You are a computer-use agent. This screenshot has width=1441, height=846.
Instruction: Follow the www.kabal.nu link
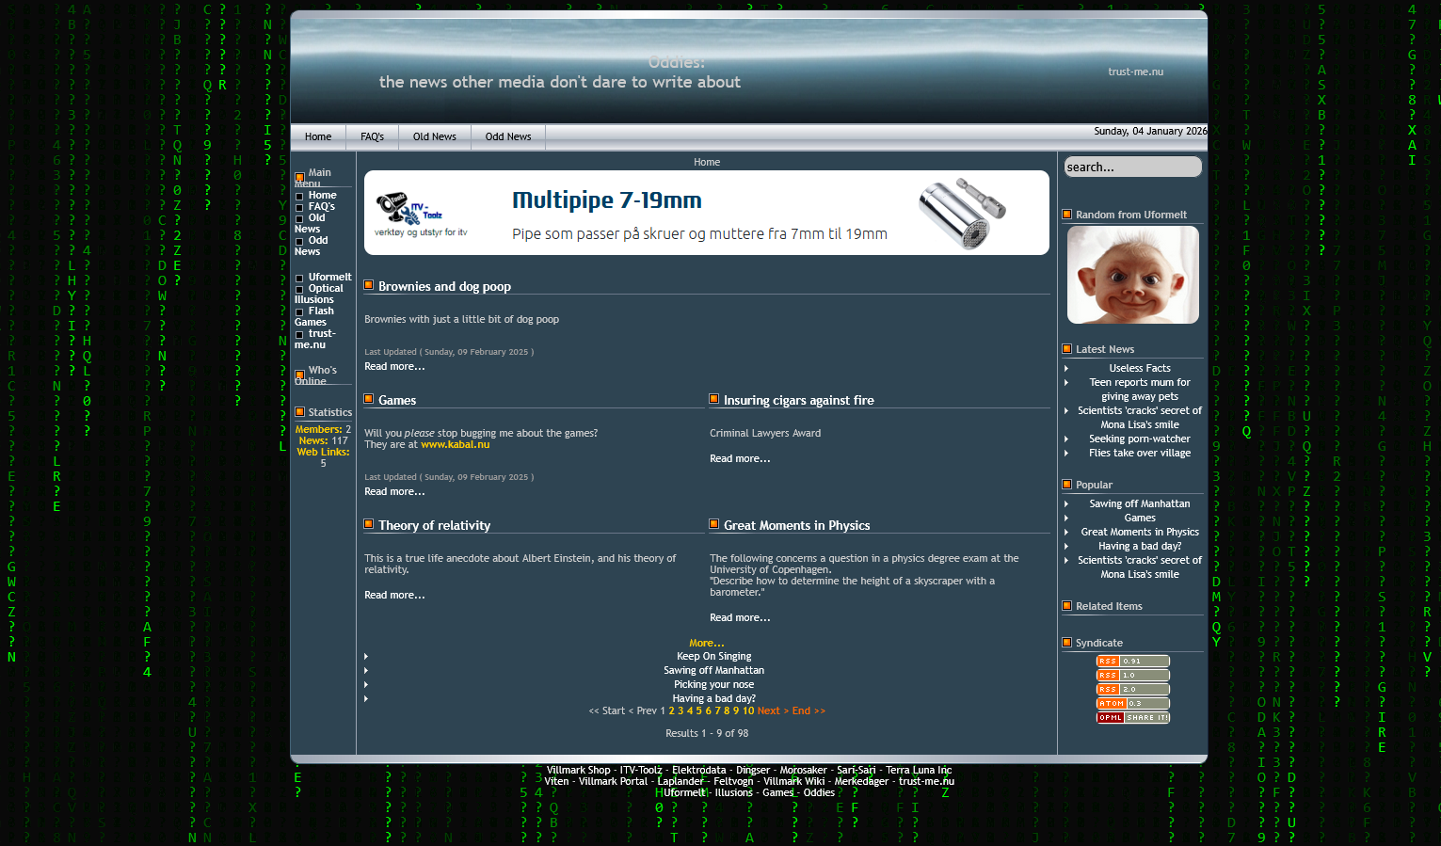point(455,445)
